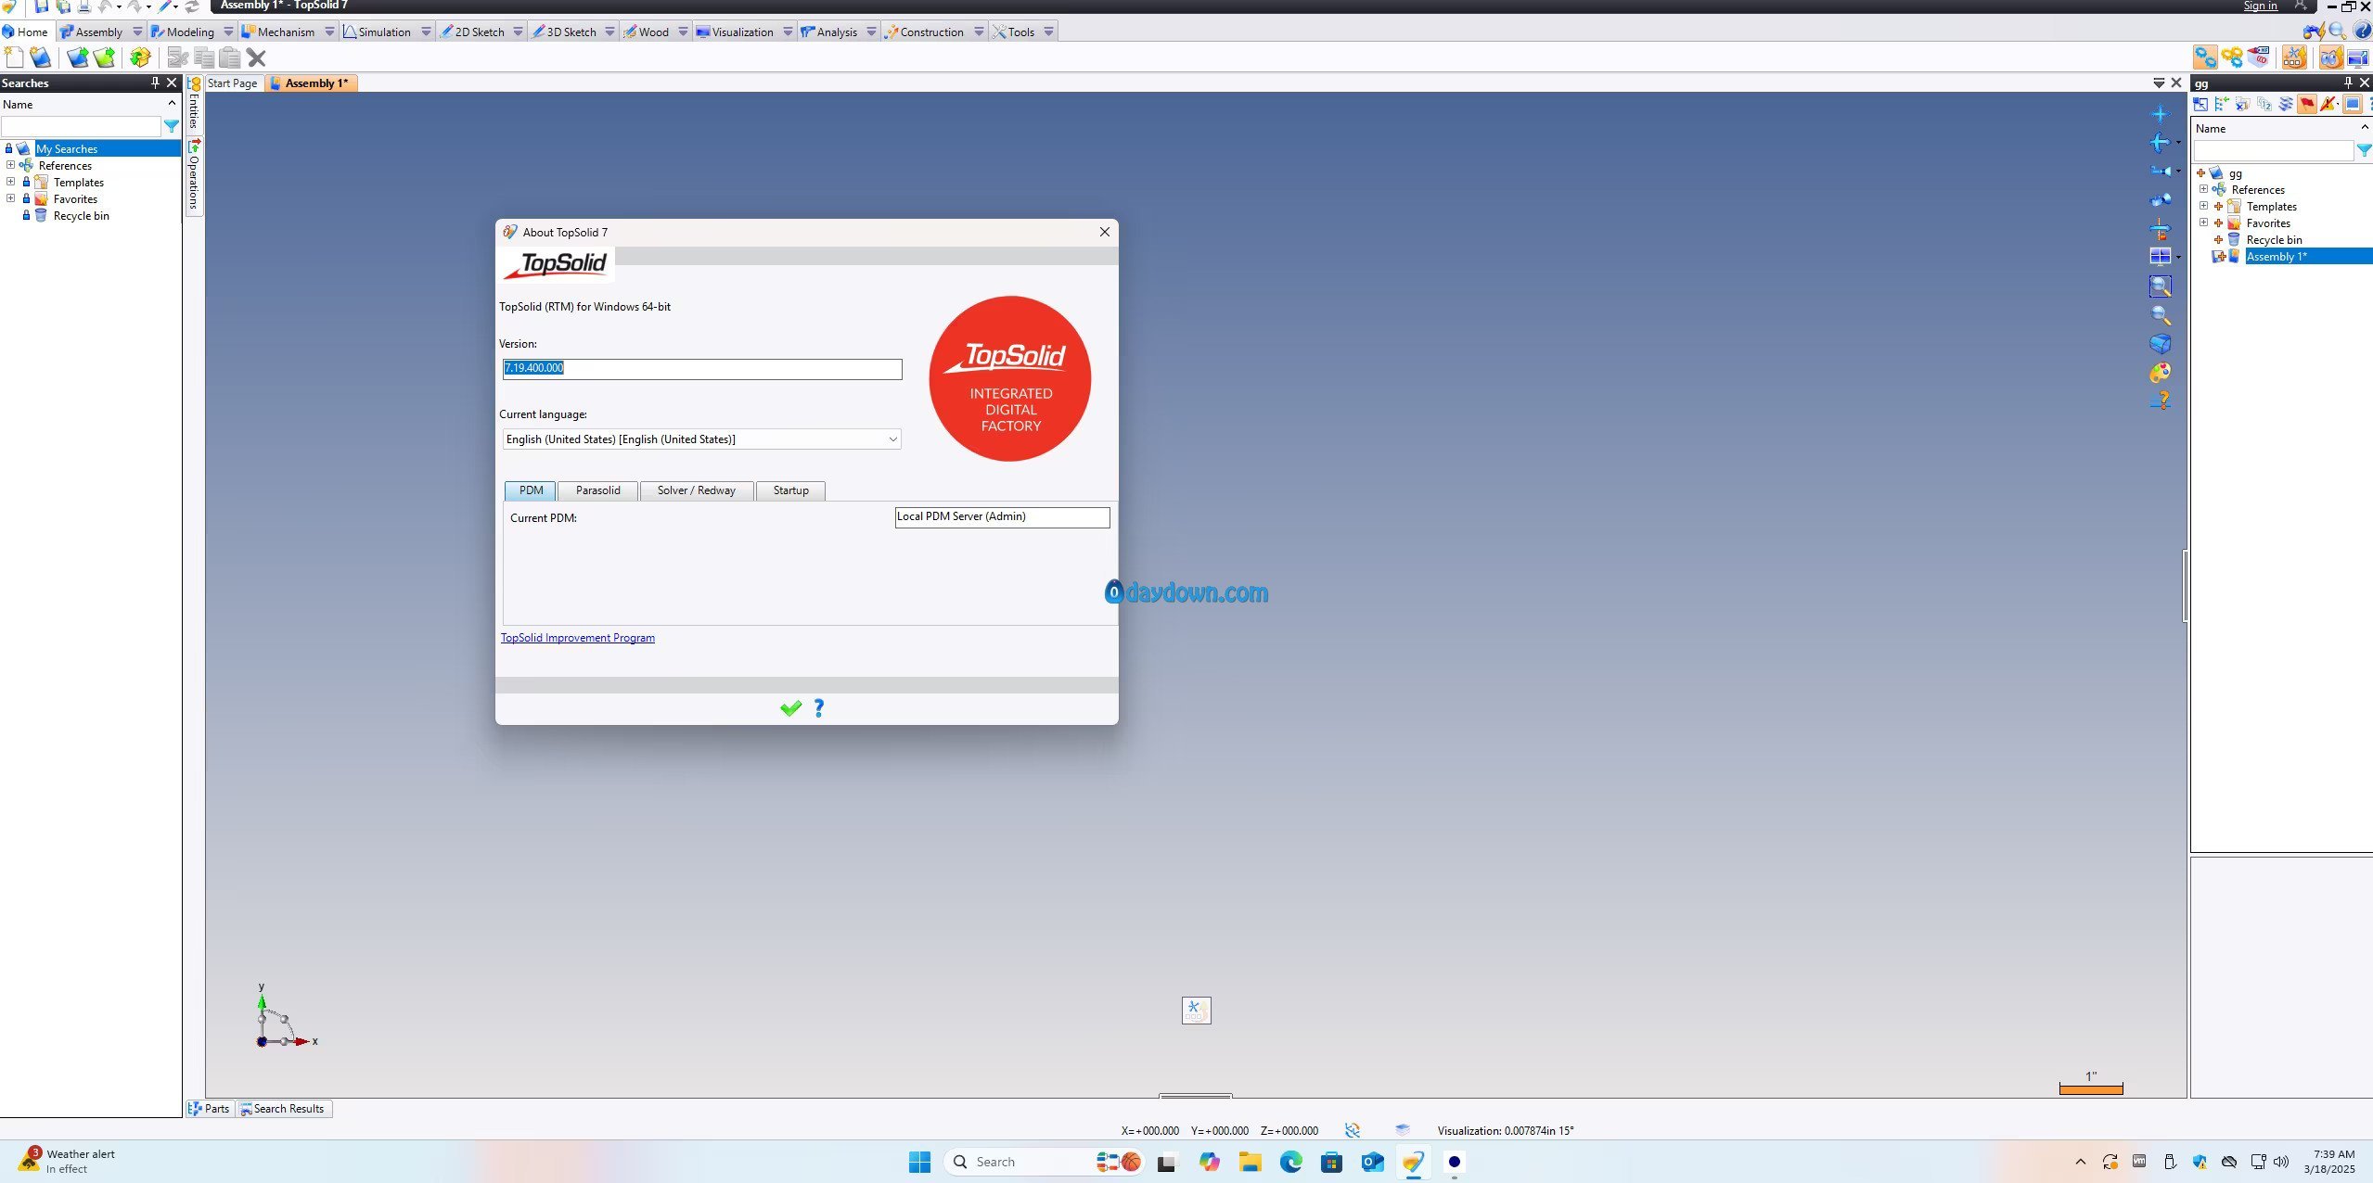
Task: Click the zoom magnifier icon below zoom window
Action: click(2161, 315)
